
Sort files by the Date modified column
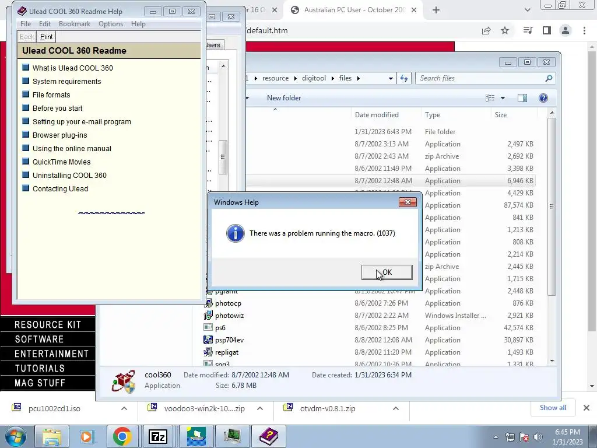(386, 115)
